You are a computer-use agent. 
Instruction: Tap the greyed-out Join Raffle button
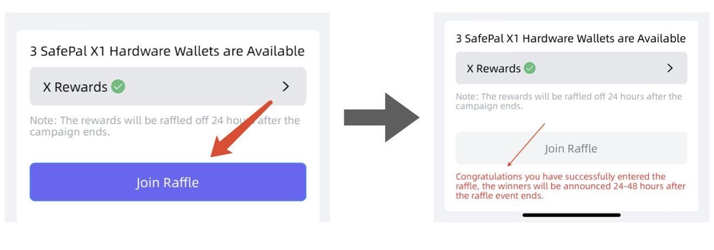coord(571,148)
